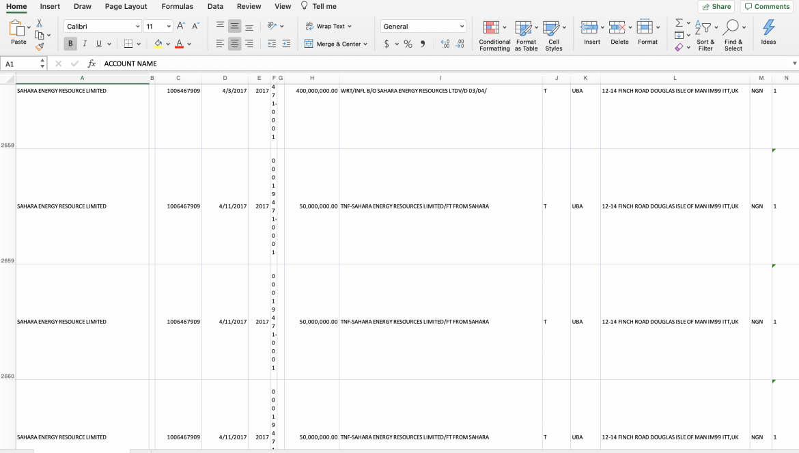Increase decimal places
This screenshot has height=453, width=799.
click(445, 44)
